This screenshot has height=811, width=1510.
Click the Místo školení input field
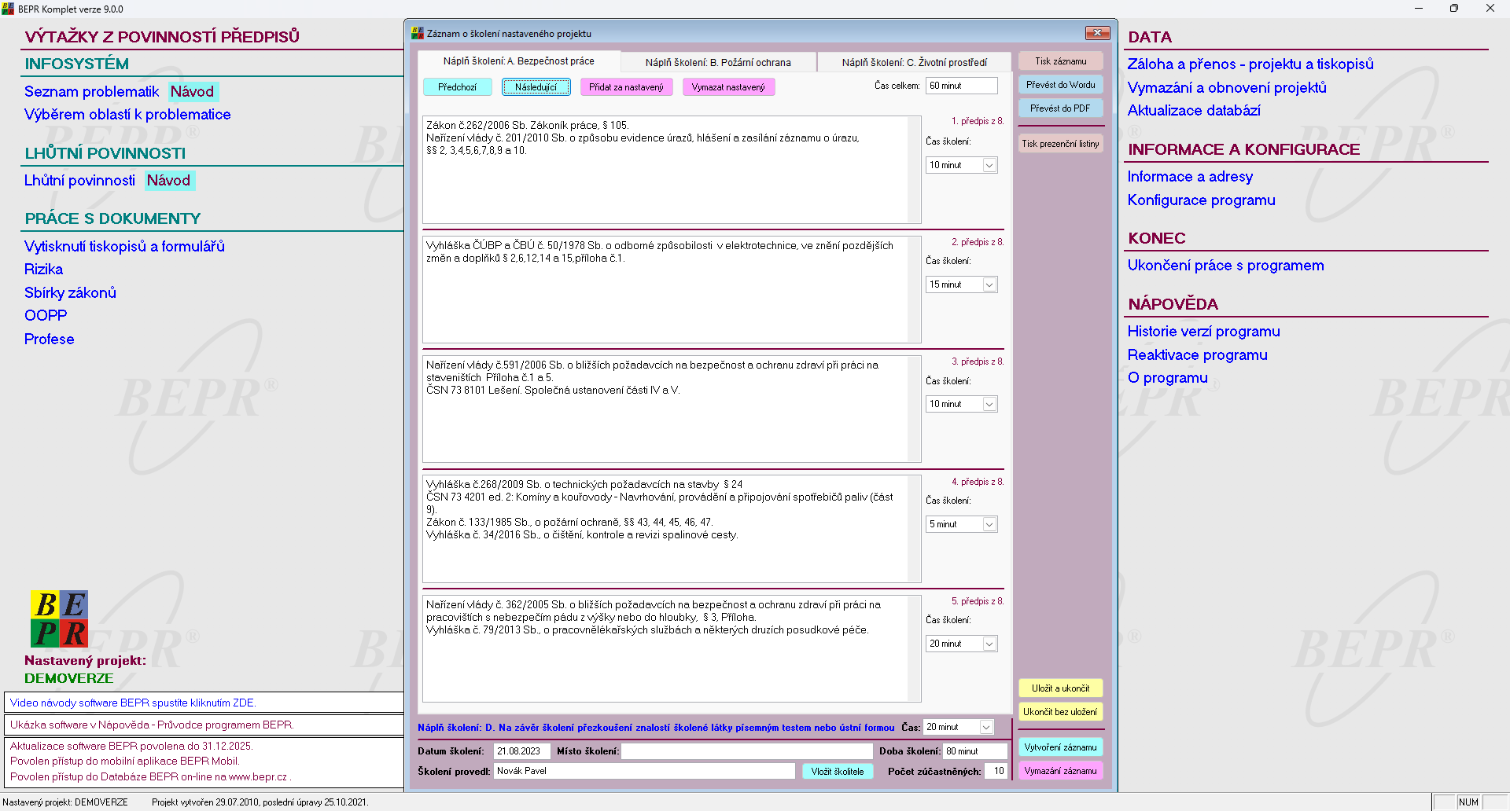(x=747, y=751)
